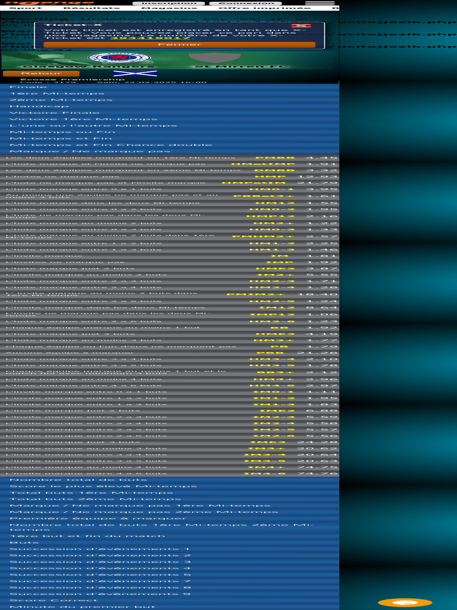Close the Ticket-X popup with red X
The width and height of the screenshot is (457, 610).
pos(301,26)
